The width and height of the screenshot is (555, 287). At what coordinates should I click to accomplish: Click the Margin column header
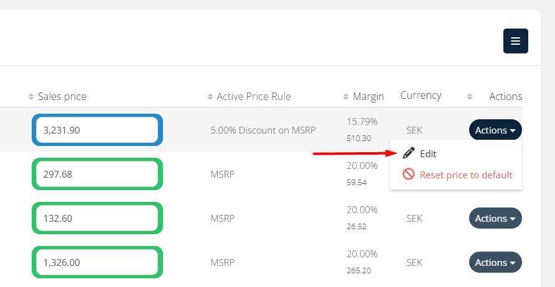[x=368, y=96]
